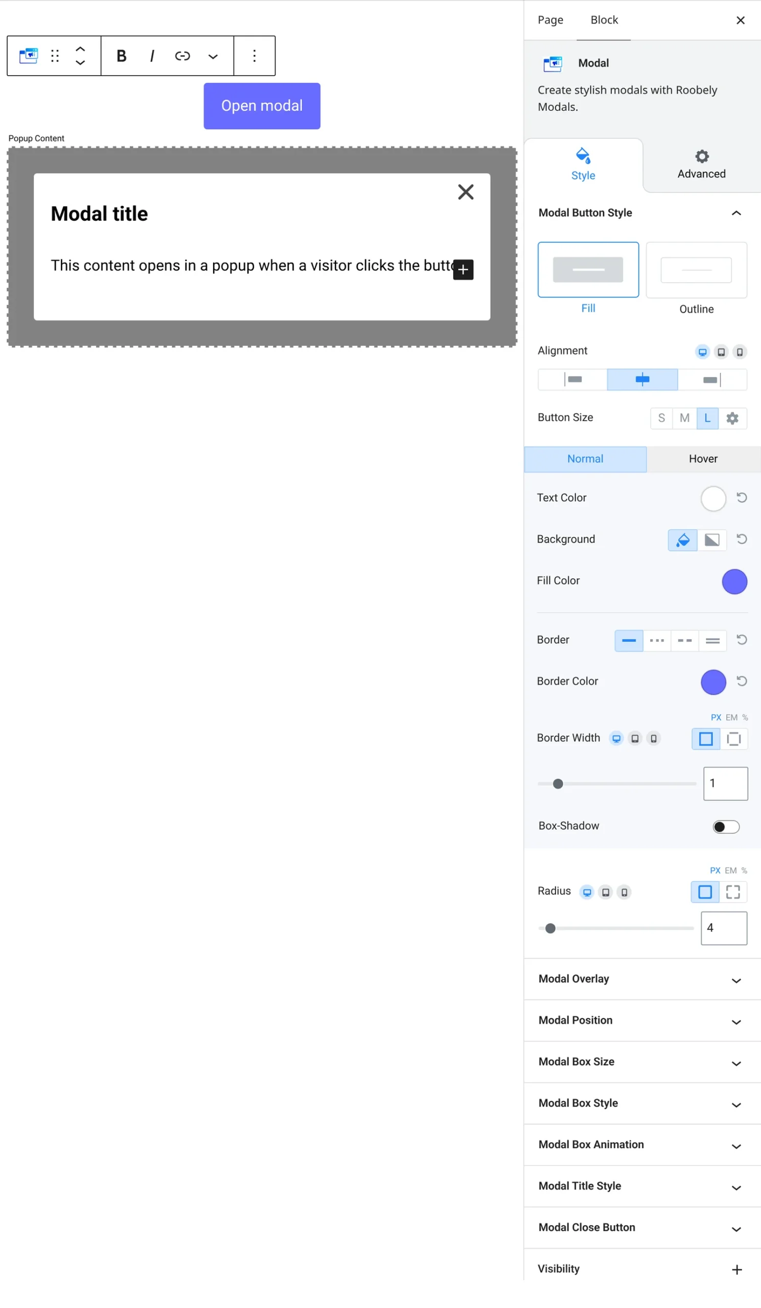The height and width of the screenshot is (1308, 761).
Task: Expand the Modal Box Style section
Action: pos(642,1104)
